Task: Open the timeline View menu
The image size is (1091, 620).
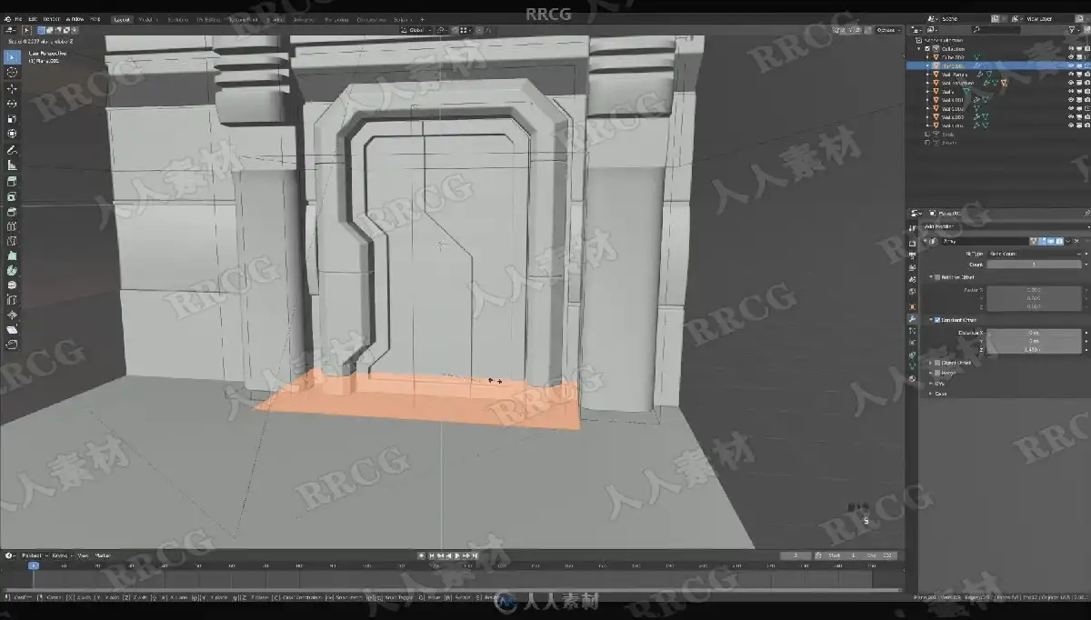Action: point(82,555)
